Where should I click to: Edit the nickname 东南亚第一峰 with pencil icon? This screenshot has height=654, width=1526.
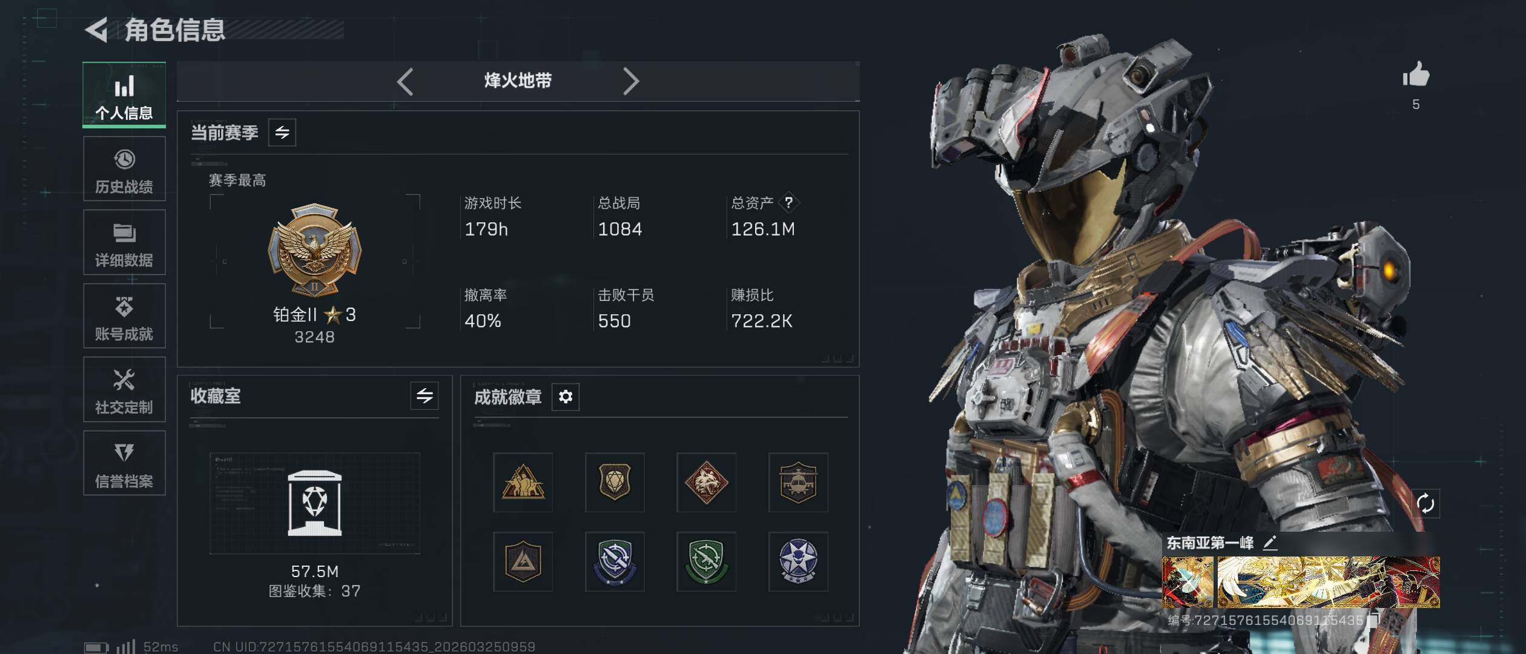(x=1270, y=543)
